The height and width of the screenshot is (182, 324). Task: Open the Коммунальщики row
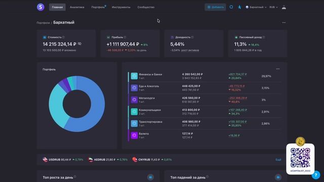pos(205,112)
